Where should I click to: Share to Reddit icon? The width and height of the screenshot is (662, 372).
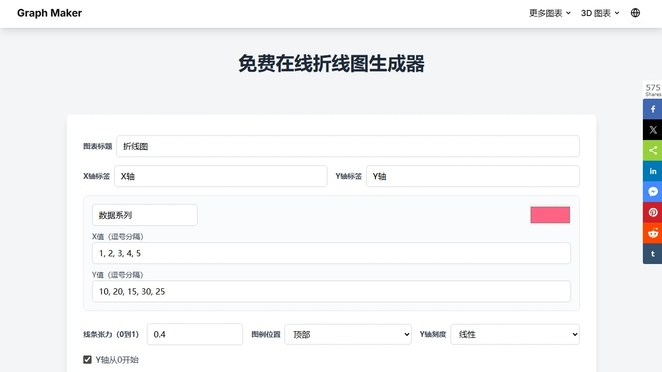click(x=653, y=233)
